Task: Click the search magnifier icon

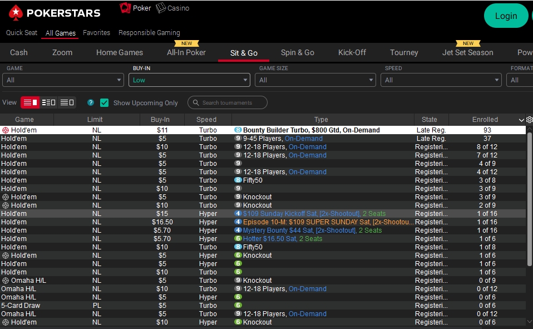Action: click(196, 102)
